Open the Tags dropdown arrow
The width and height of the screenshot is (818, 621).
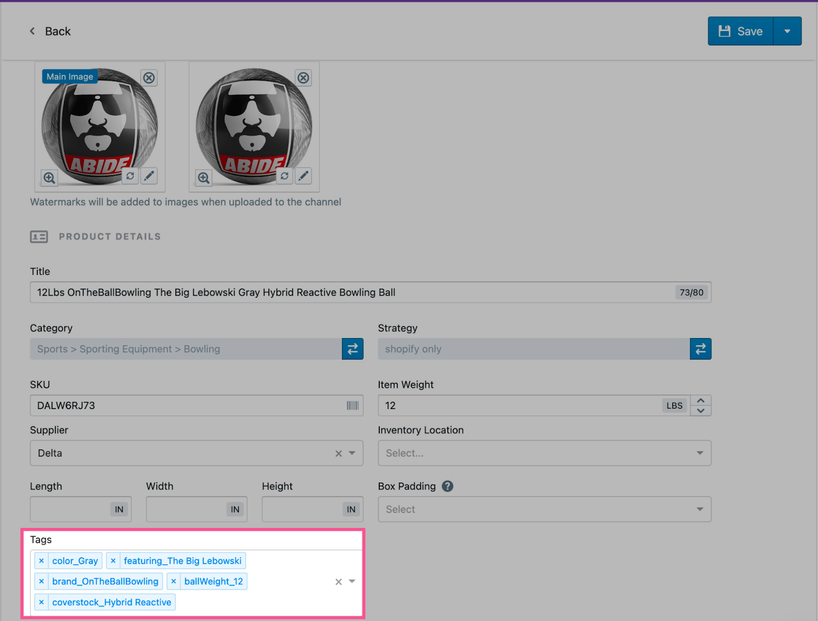point(352,581)
